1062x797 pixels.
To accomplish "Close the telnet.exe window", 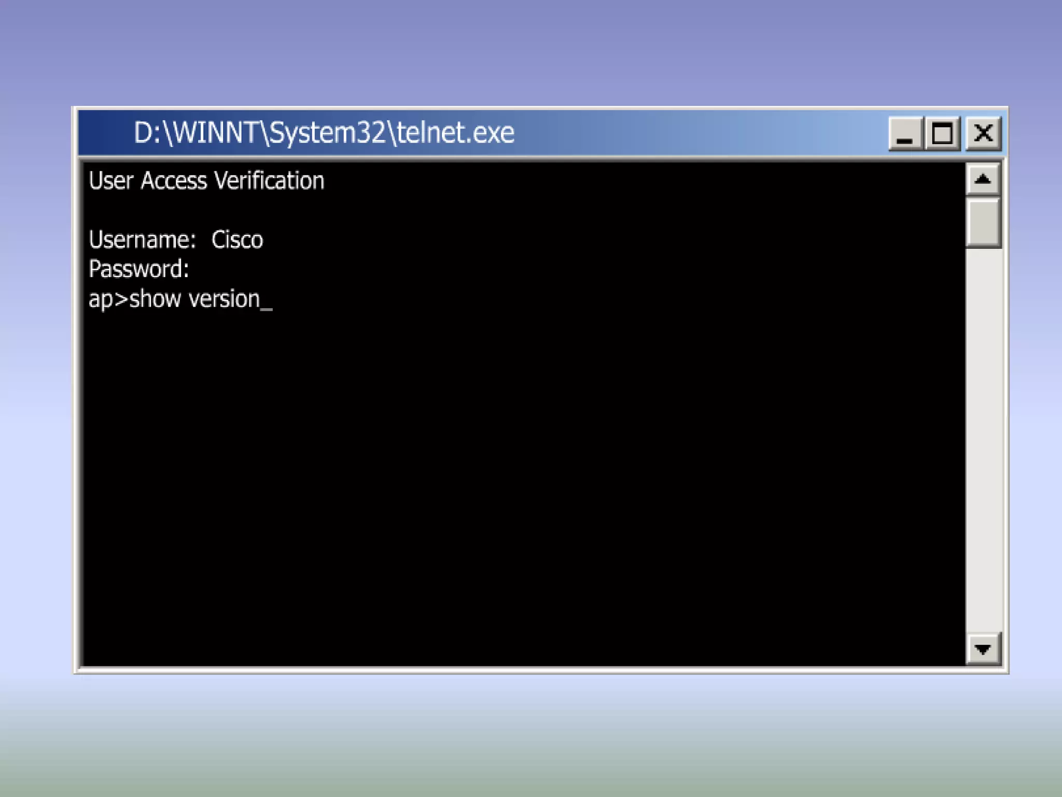I will (x=983, y=134).
